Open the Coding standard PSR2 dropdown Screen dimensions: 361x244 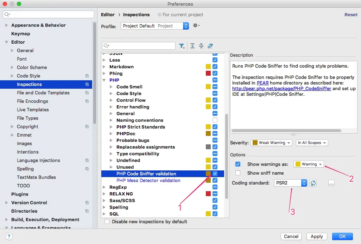point(291,183)
